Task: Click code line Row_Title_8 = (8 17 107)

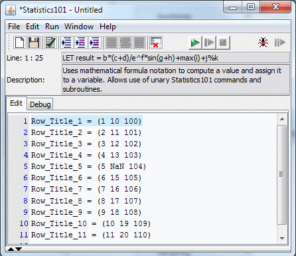Action: 86,201
